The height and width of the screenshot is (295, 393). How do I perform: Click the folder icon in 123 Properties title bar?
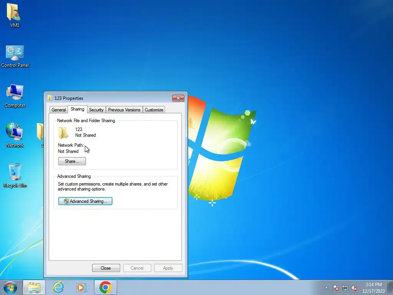click(50, 98)
